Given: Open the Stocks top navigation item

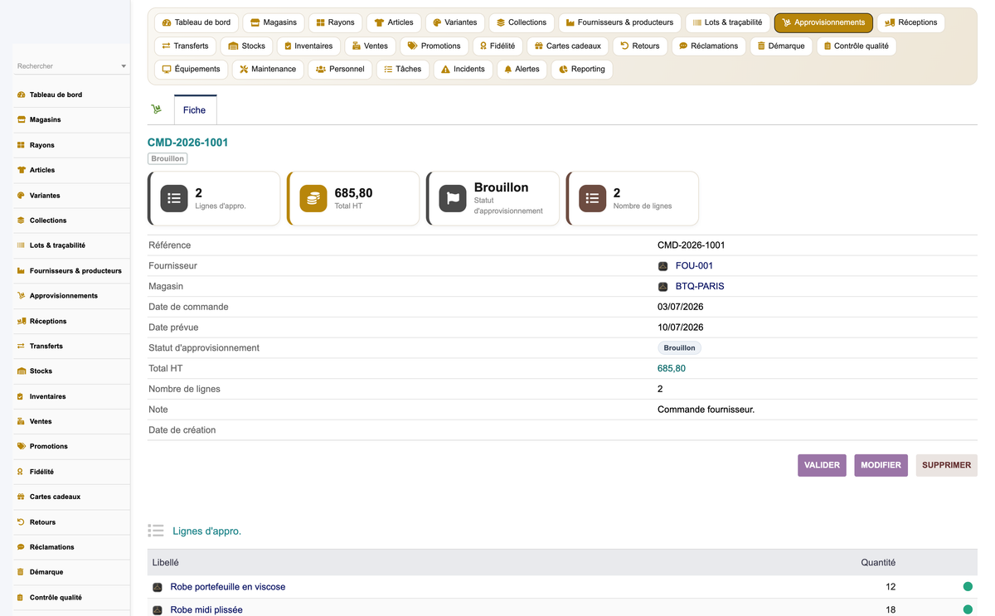Looking at the screenshot, I should pyautogui.click(x=246, y=46).
